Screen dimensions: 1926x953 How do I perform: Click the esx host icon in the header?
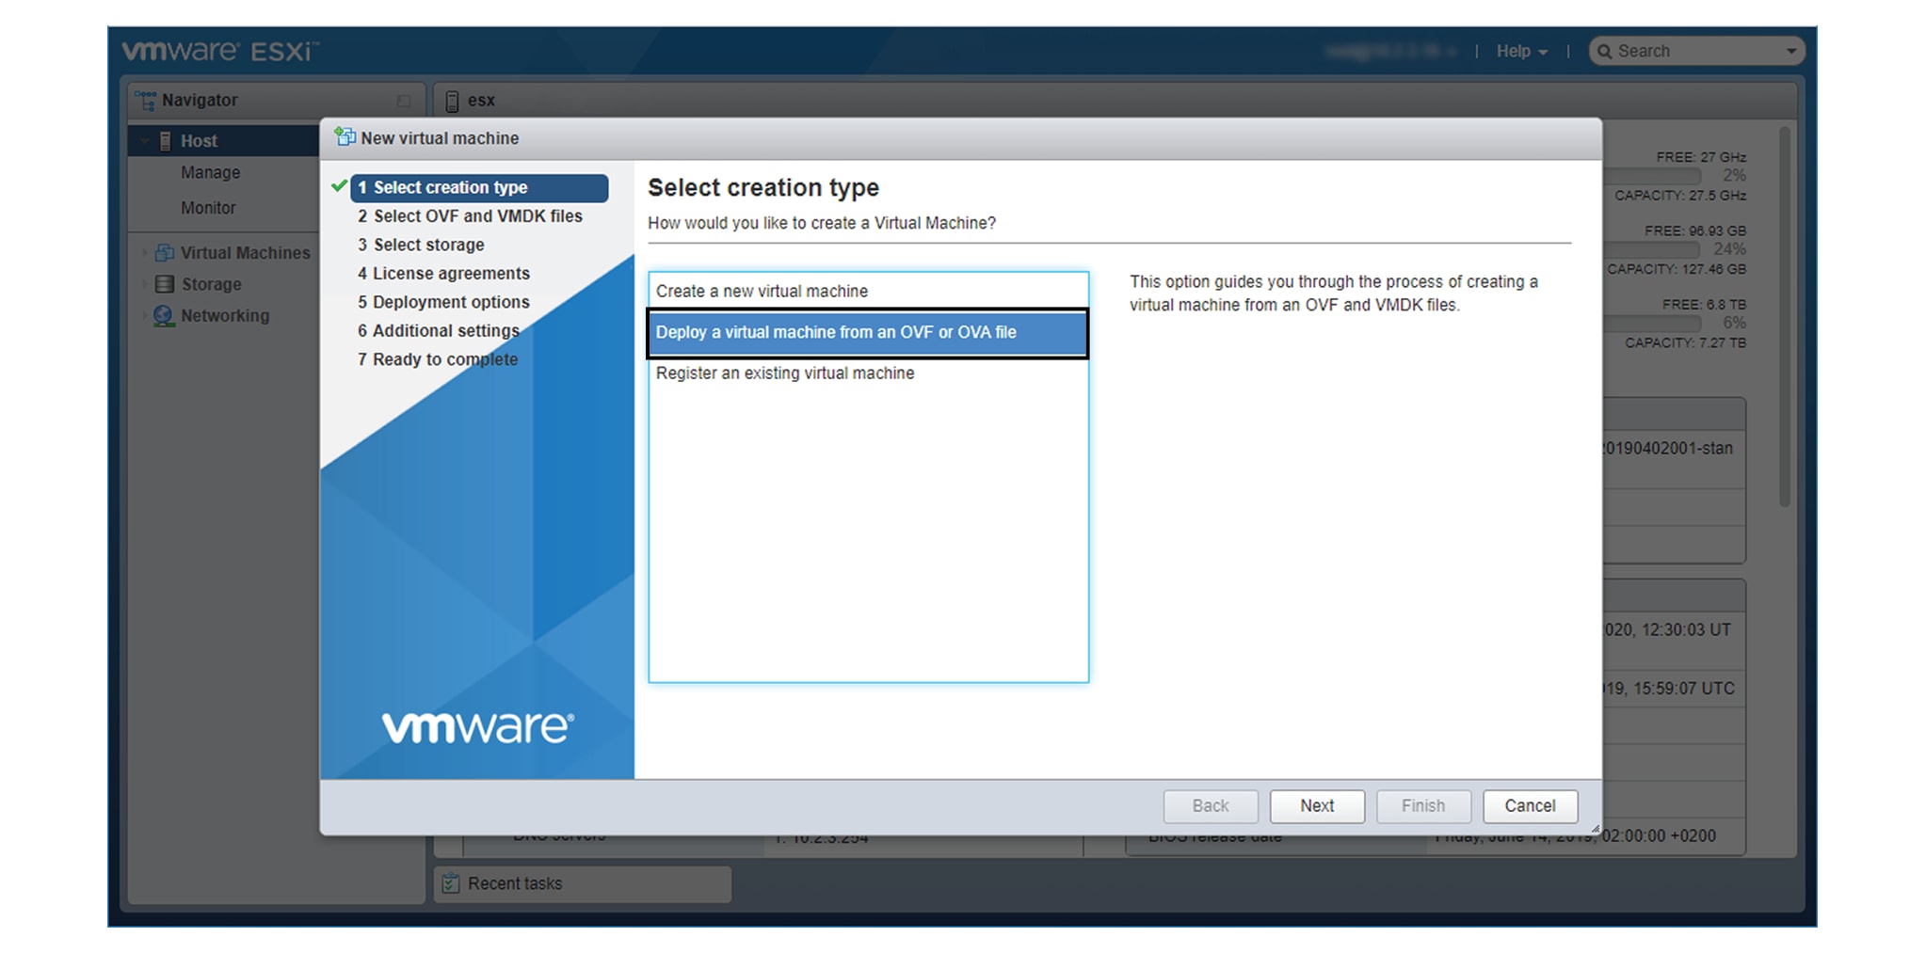point(452,101)
